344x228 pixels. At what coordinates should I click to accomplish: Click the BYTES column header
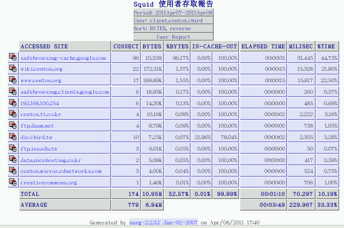(x=152, y=47)
